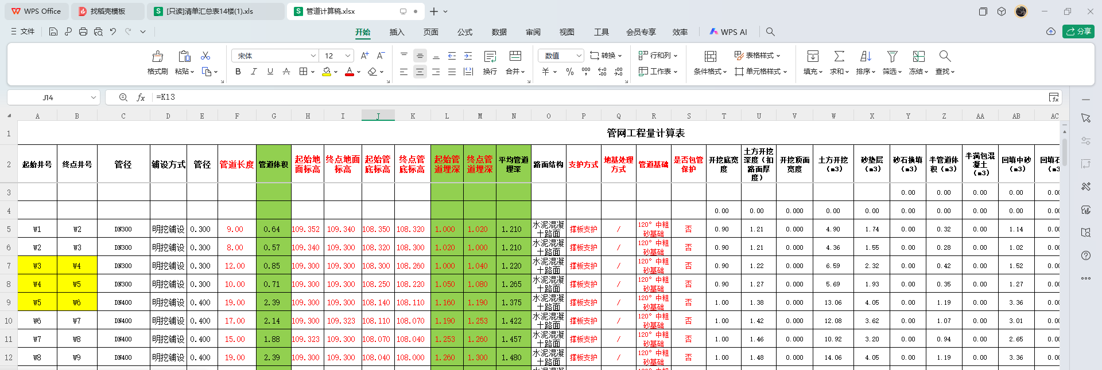The height and width of the screenshot is (370, 1102).
Task: Open the Table Style (表格样式) menu
Action: click(758, 56)
